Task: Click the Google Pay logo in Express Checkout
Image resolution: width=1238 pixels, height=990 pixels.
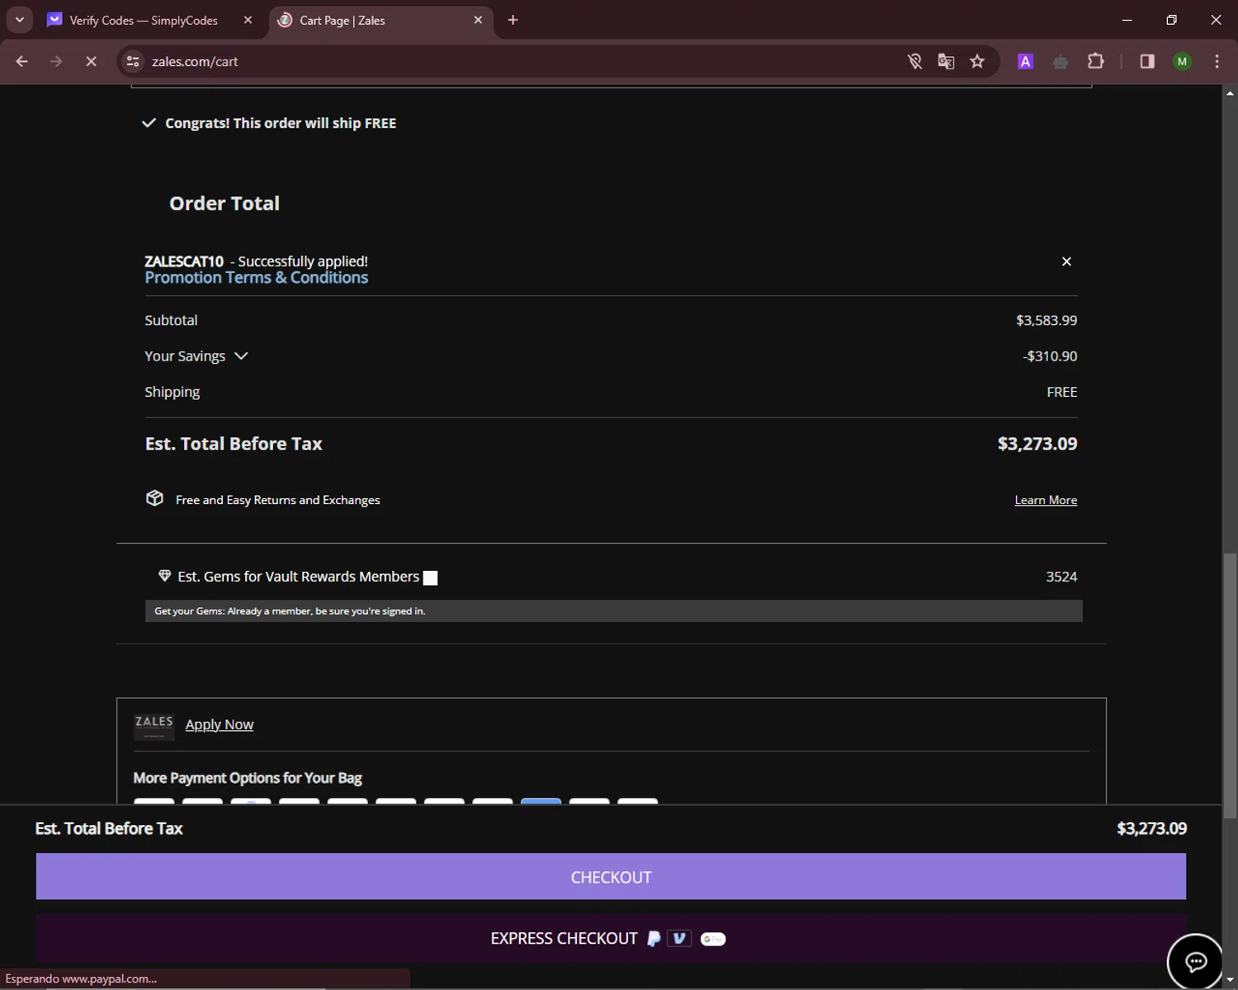Action: (x=713, y=939)
